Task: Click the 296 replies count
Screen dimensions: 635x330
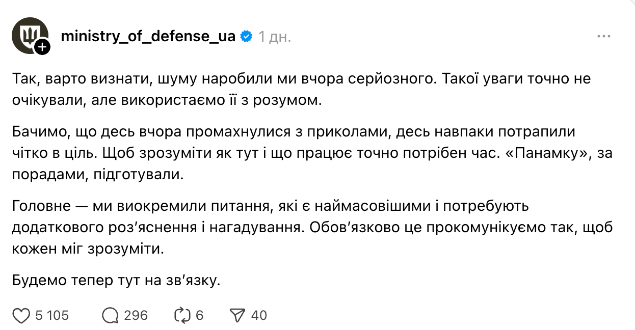Action: [136, 316]
